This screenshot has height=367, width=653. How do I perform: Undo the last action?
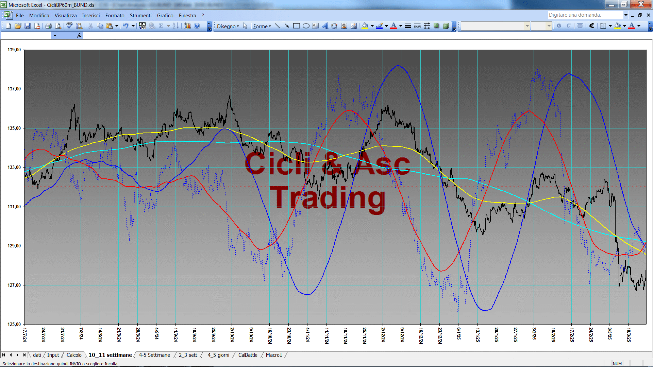pos(125,26)
